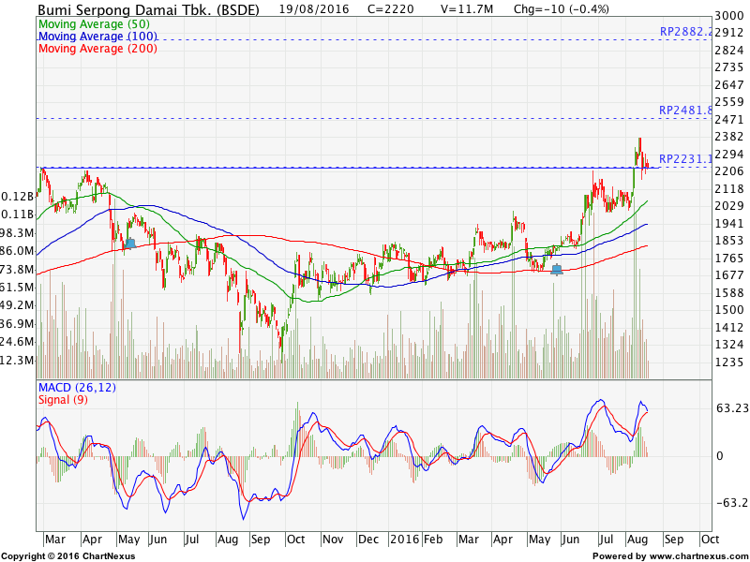The height and width of the screenshot is (562, 750).
Task: Click the '1765' price axis label
Action: pyautogui.click(x=729, y=259)
